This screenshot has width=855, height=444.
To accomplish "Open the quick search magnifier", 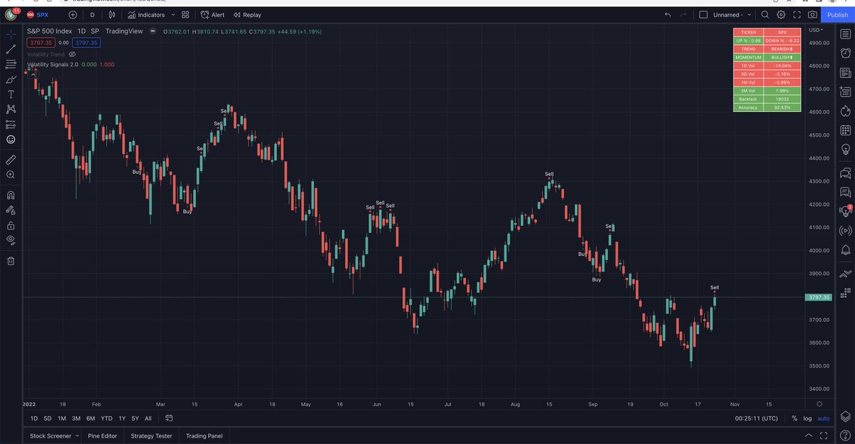I will coord(765,14).
